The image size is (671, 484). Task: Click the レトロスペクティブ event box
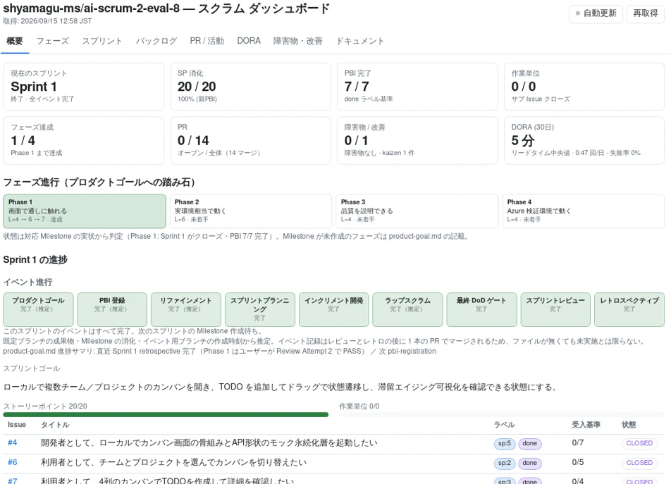629,309
